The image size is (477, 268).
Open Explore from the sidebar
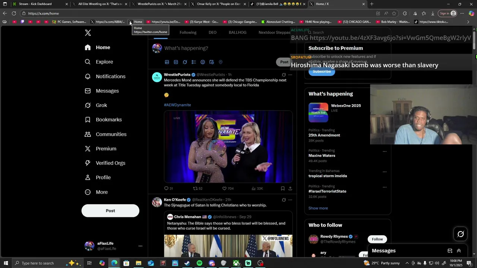99,62
